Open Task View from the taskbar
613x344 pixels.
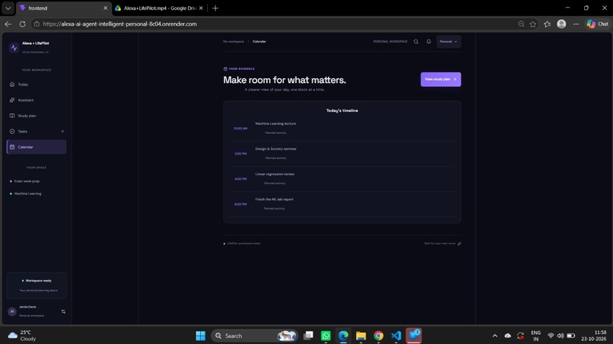pos(309,336)
